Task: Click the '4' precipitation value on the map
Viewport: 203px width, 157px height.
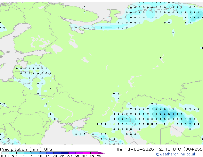Action: pos(173,114)
